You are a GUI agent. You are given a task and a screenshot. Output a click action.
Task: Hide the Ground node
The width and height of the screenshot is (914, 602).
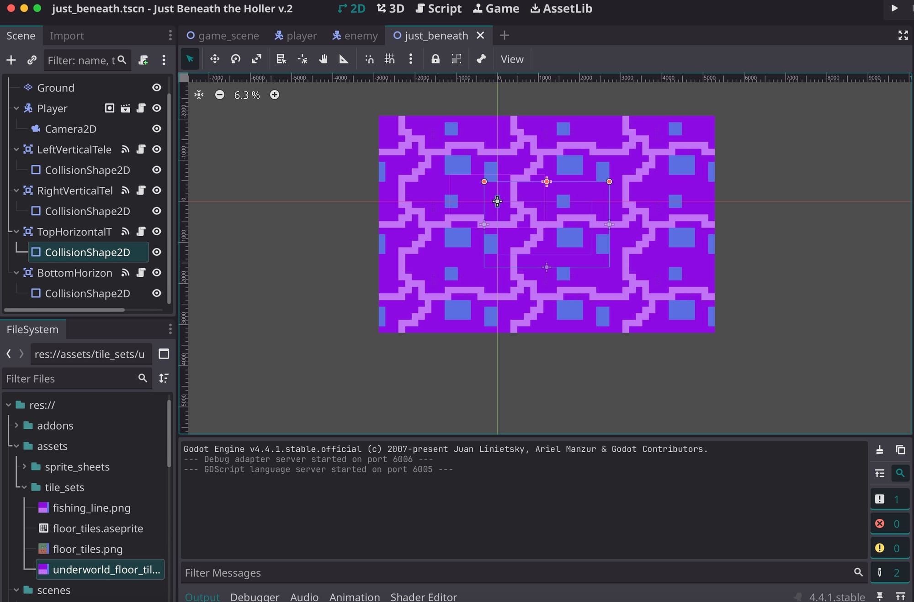tap(157, 87)
